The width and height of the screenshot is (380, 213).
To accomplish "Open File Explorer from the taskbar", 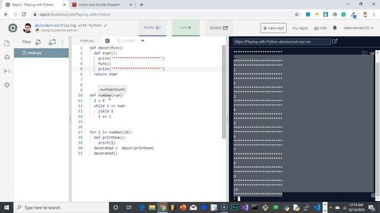I will pyautogui.click(x=152, y=208).
